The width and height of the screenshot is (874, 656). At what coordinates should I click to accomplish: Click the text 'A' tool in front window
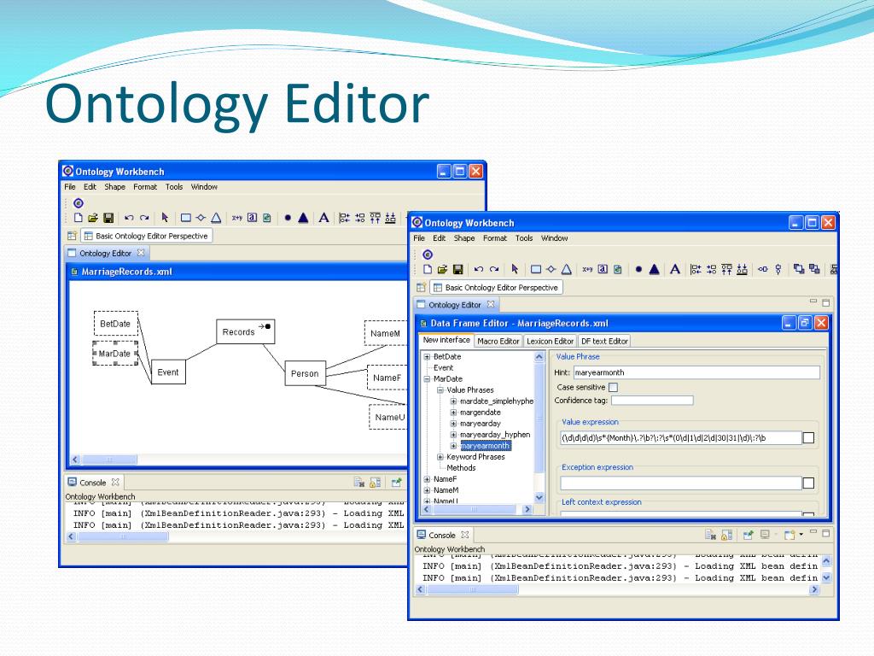pyautogui.click(x=675, y=269)
